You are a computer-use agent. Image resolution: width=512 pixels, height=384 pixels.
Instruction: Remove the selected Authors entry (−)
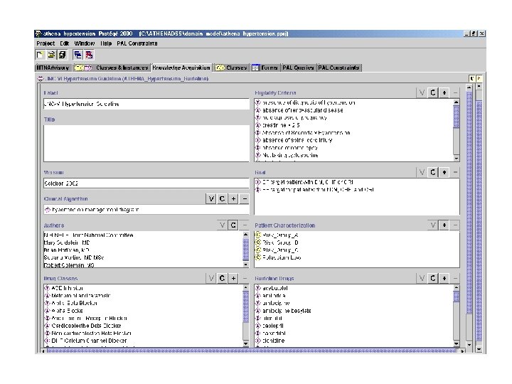[x=245, y=225]
